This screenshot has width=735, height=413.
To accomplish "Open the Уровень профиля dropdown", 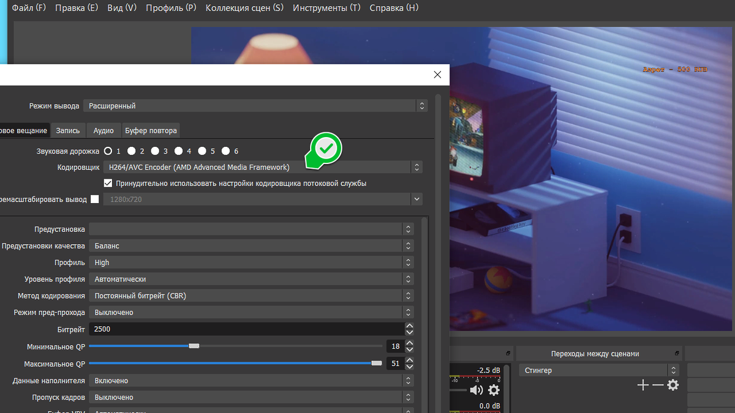I will pyautogui.click(x=251, y=279).
